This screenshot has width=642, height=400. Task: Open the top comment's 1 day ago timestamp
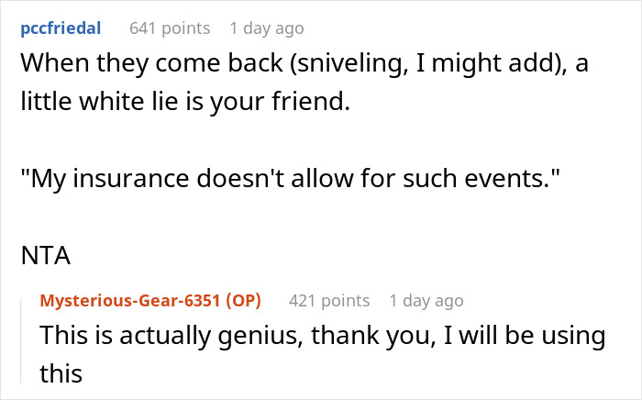[x=266, y=28]
